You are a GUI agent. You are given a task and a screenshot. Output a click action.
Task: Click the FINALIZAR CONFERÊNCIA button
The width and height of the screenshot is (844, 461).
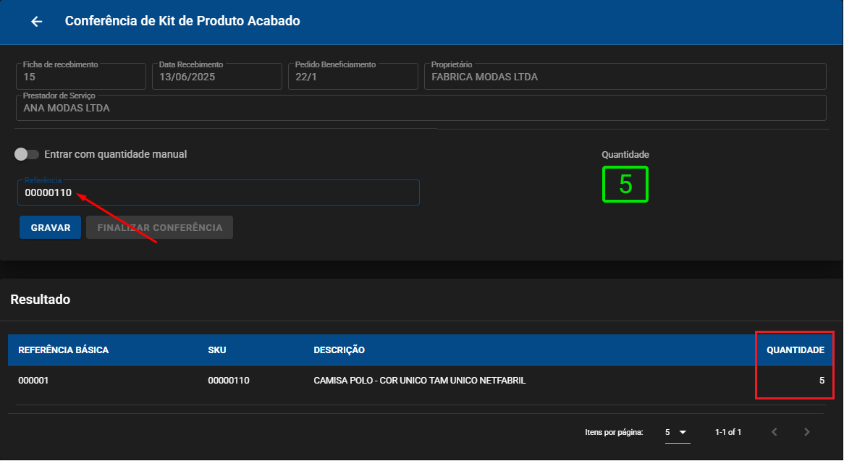pos(160,227)
